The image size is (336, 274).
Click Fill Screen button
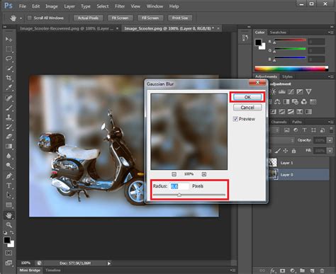[150, 18]
